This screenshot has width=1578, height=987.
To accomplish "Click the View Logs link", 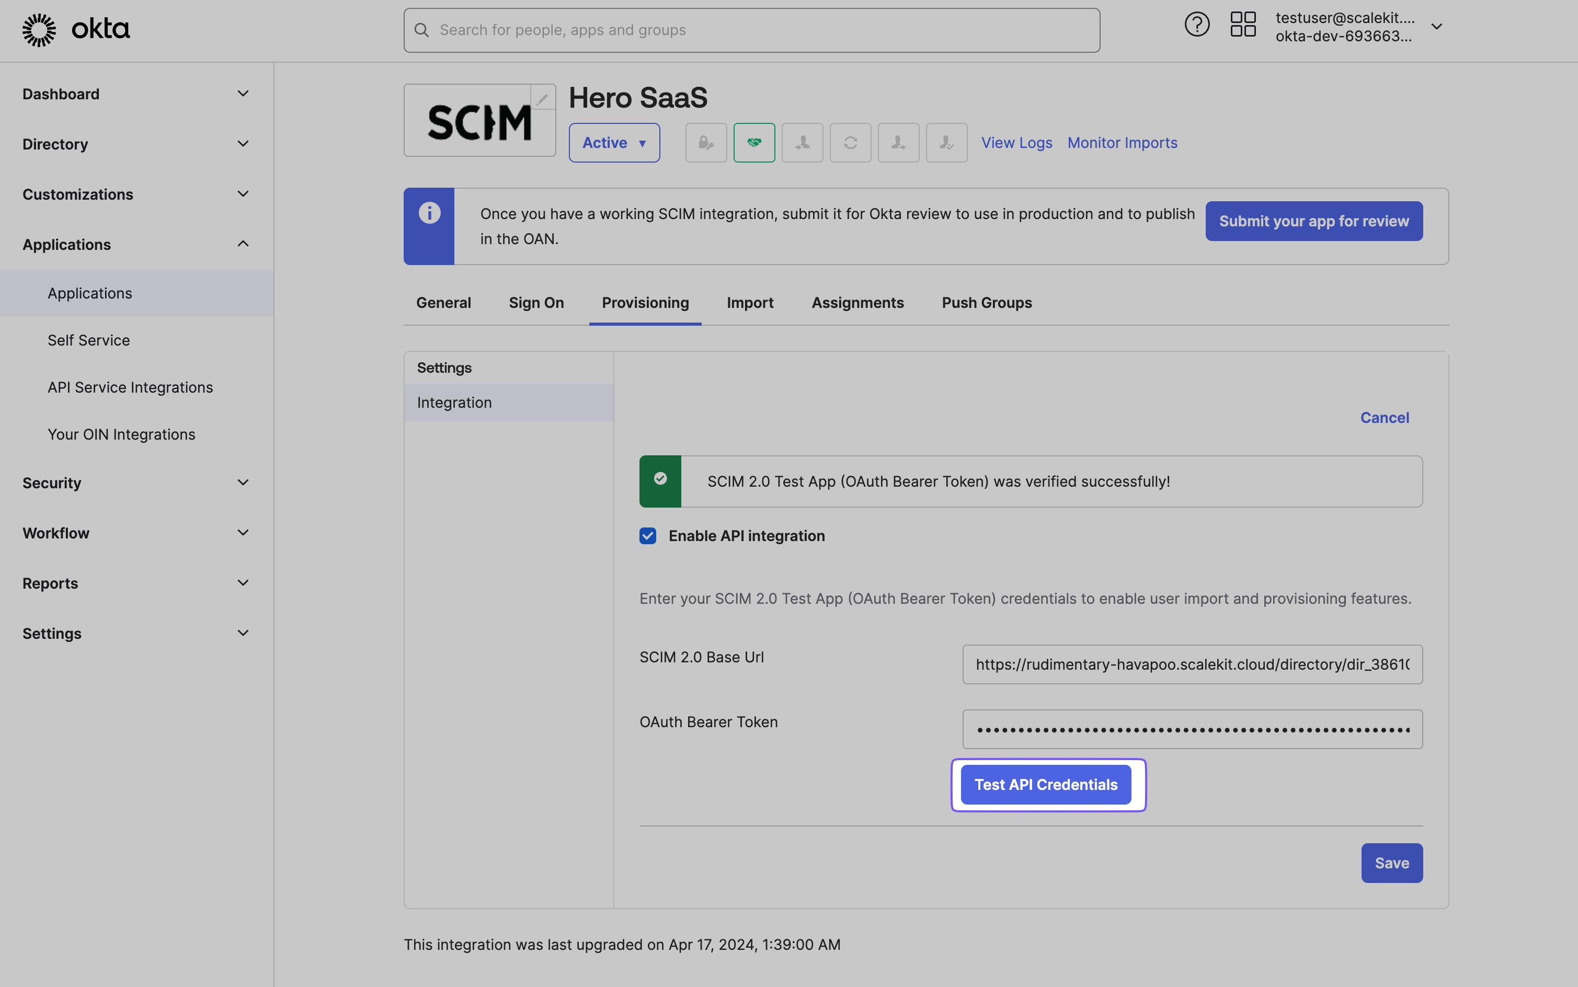I will tap(1016, 142).
